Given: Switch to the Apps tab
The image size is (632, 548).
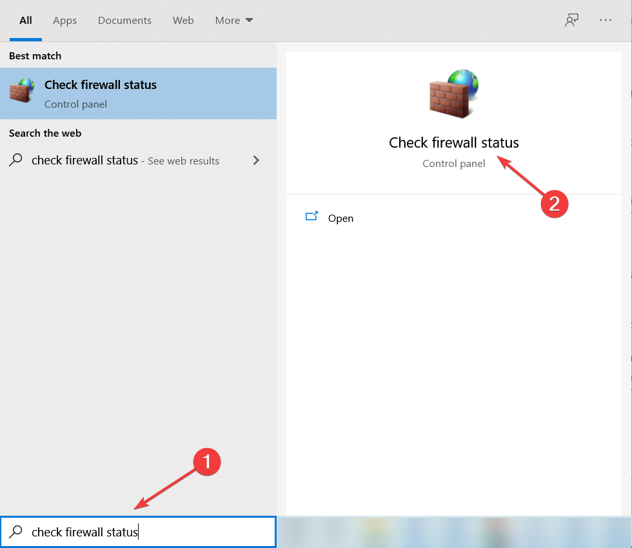Looking at the screenshot, I should click(64, 21).
